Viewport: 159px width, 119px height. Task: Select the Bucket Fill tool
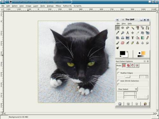(x=137, y=38)
